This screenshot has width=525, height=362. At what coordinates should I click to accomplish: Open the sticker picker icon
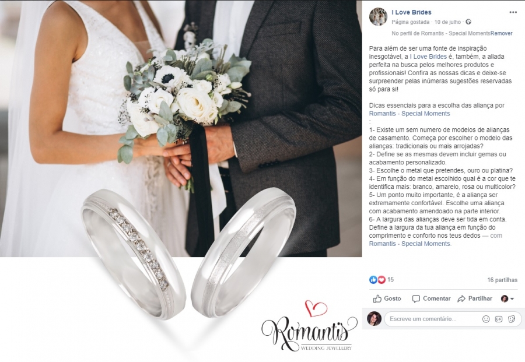511,319
